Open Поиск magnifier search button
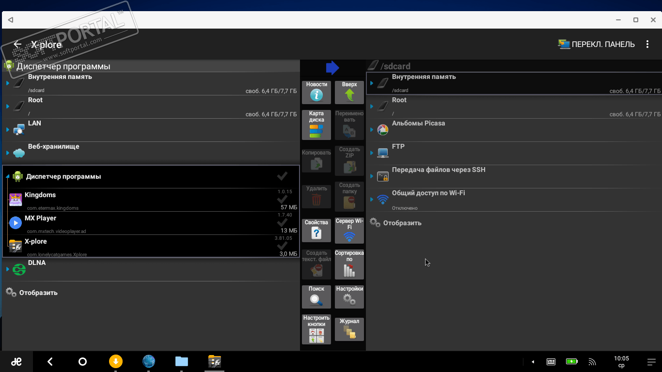 [x=316, y=296]
